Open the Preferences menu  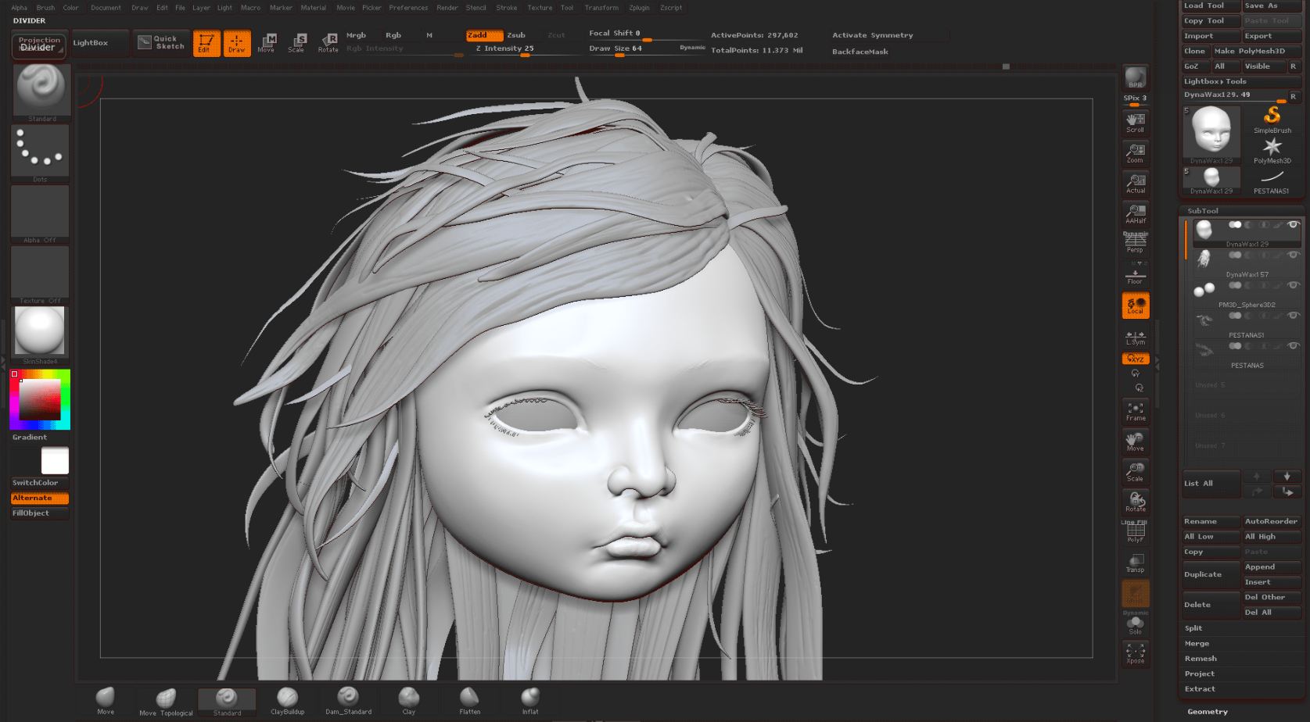point(408,8)
